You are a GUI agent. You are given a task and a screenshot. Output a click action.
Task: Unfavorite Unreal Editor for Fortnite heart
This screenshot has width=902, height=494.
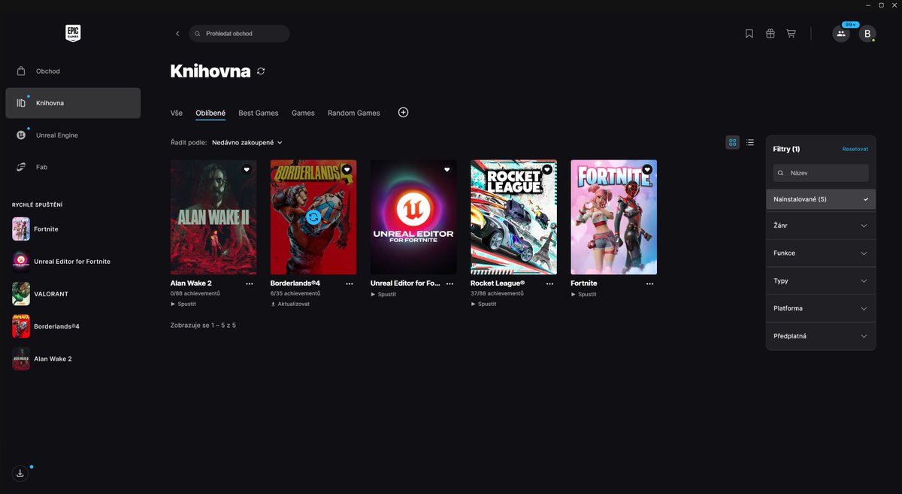click(446, 169)
